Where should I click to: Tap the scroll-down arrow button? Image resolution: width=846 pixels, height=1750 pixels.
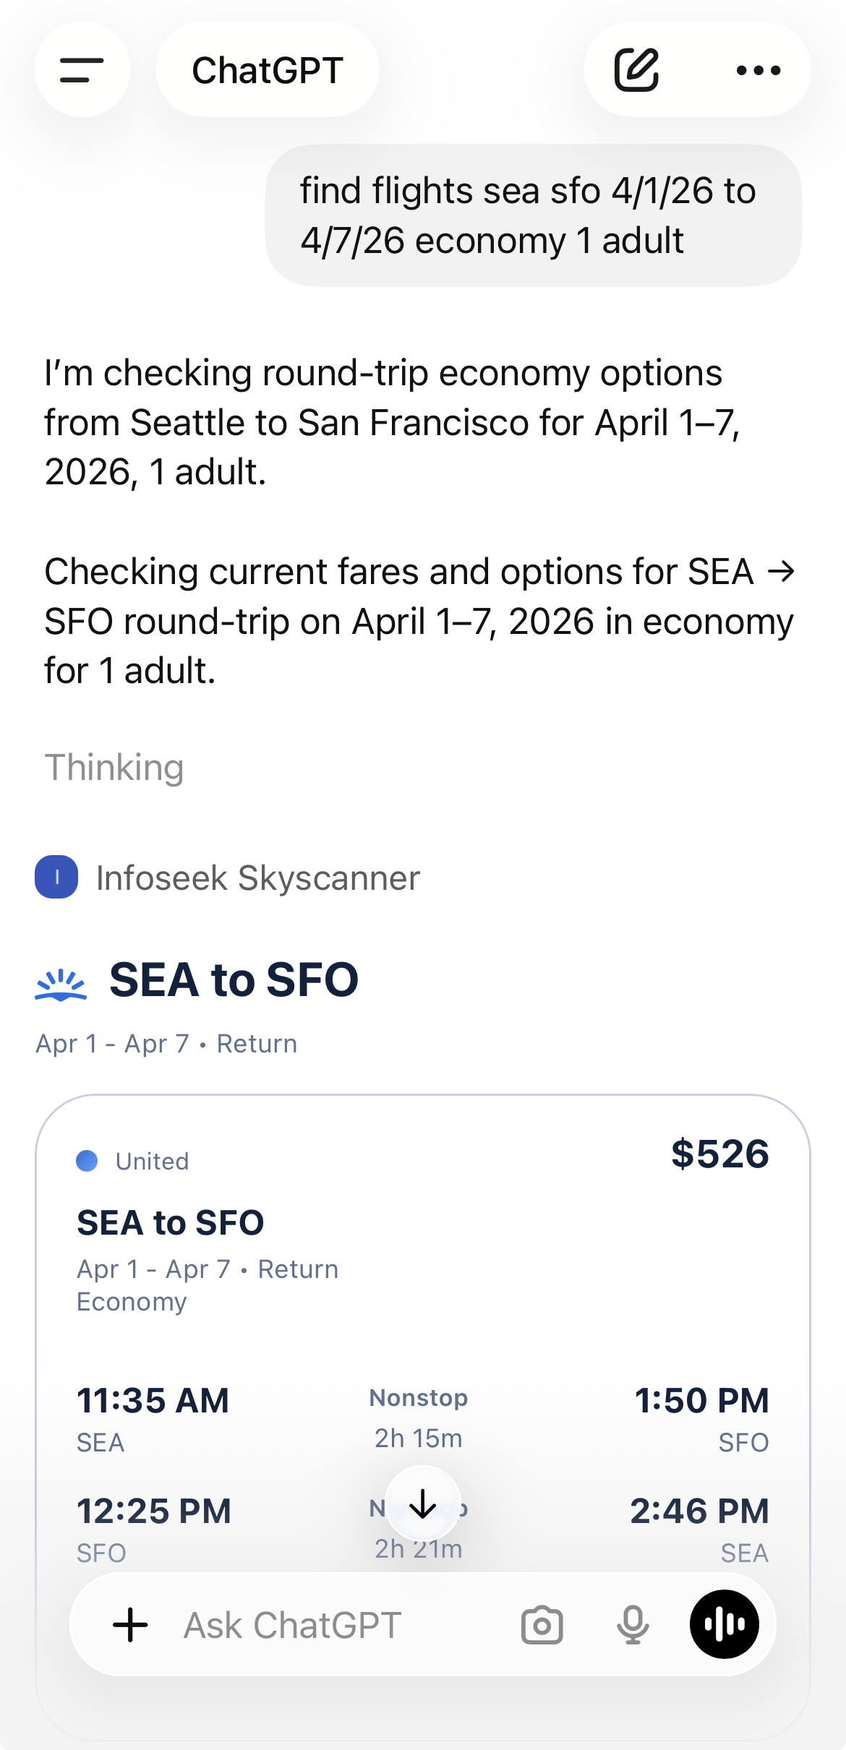[423, 1504]
